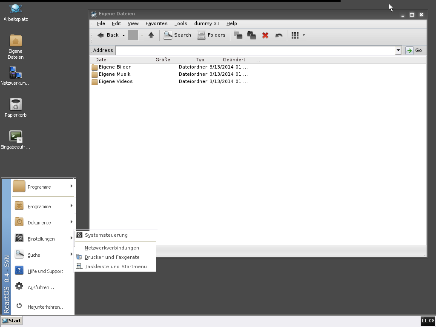Click the Go button
436x327 pixels.
[x=414, y=50]
